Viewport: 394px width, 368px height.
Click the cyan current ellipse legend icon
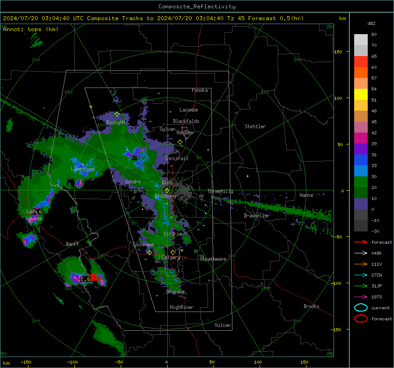tap(361, 308)
